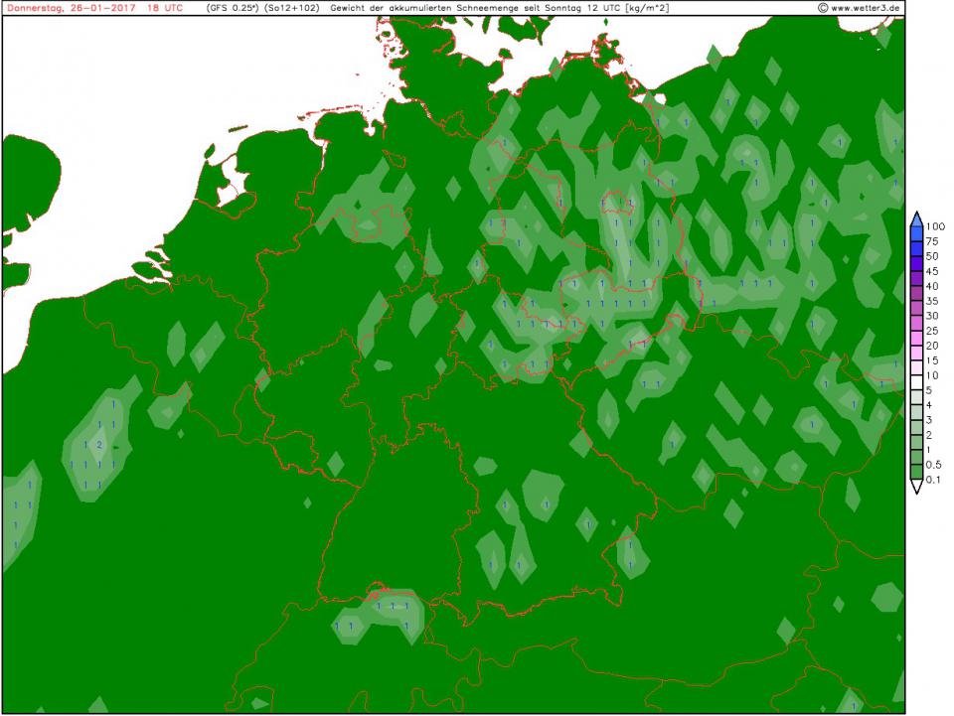
Task: Select the darkest green swatch between 0.5 and 0.1
Action: pyautogui.click(x=915, y=473)
